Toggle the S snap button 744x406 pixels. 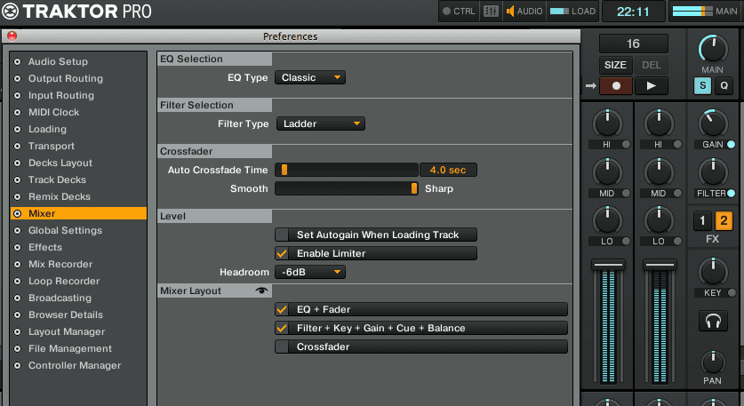coord(702,86)
